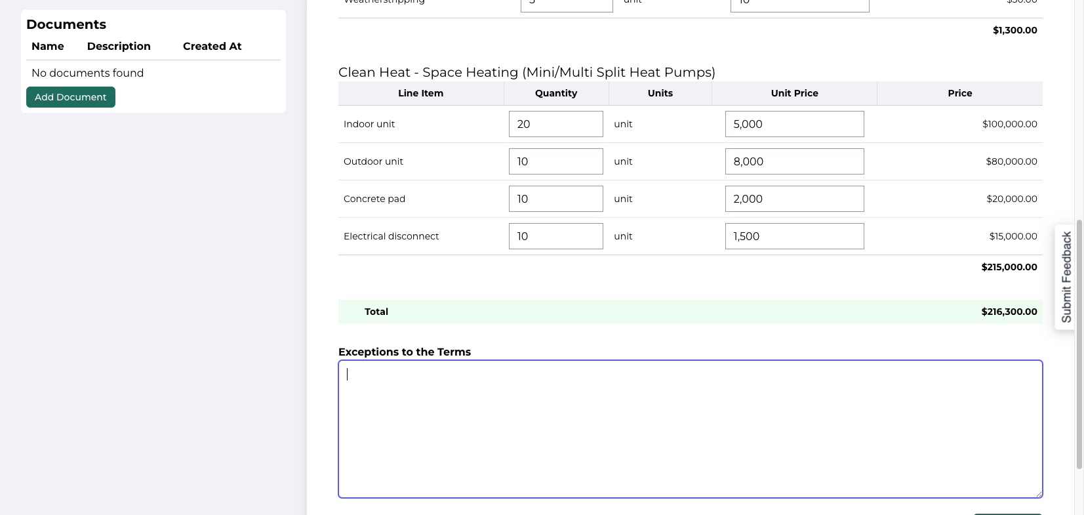The height and width of the screenshot is (515, 1084).
Task: Click the $80,000.00 price value
Action: coord(1012,161)
